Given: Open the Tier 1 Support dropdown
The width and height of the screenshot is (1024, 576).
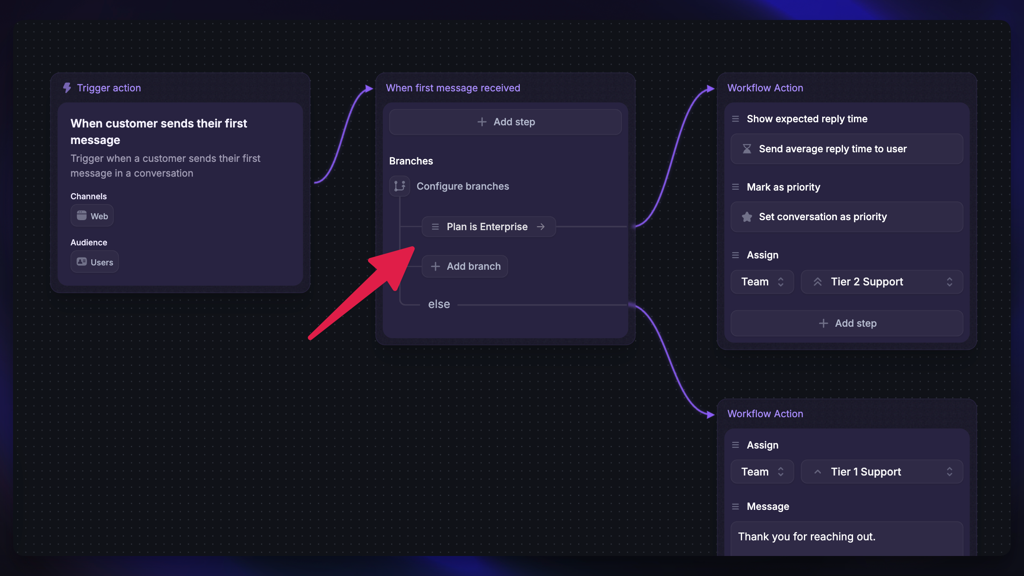Looking at the screenshot, I should (x=882, y=472).
